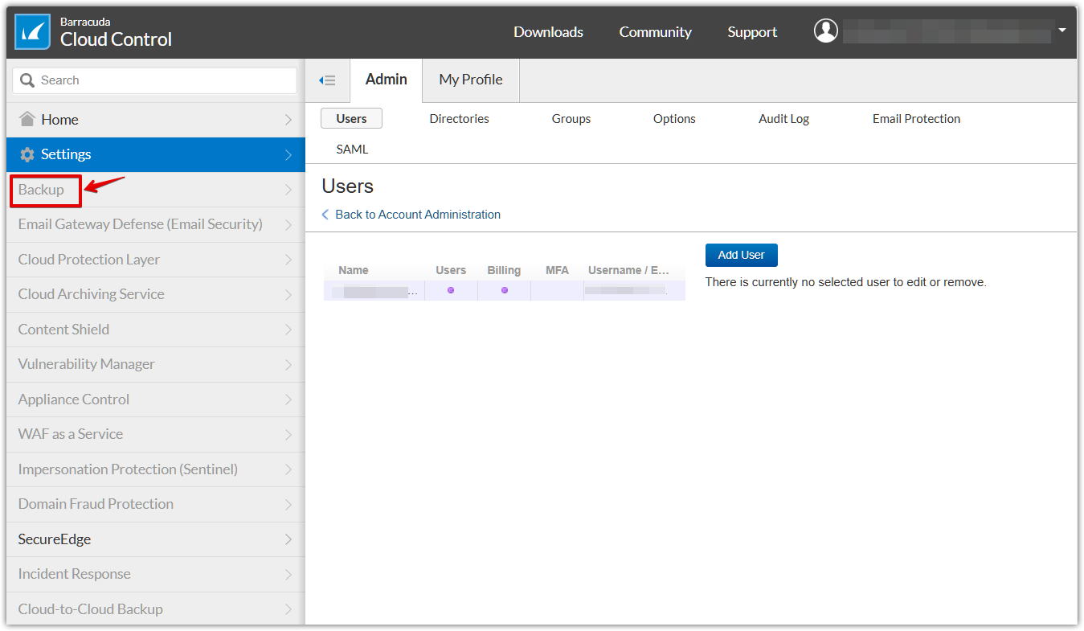This screenshot has width=1084, height=631.
Task: Open the Groups sub-tab
Action: pyautogui.click(x=571, y=118)
